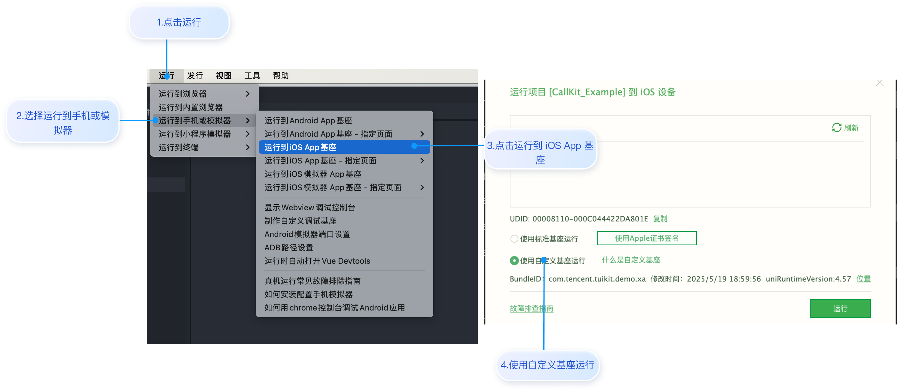The width and height of the screenshot is (897, 391).
Task: Select 制作自定义调试基座 menu entry
Action: click(300, 221)
